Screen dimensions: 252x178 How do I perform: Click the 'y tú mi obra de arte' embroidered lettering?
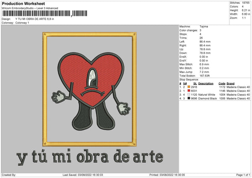coord(90,157)
